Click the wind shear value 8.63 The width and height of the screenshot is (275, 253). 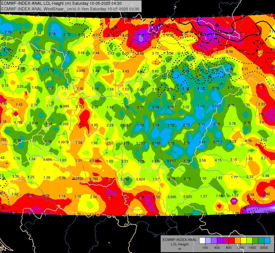pos(215,52)
